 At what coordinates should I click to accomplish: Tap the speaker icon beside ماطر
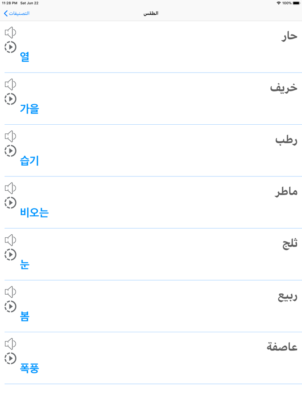click(10, 188)
